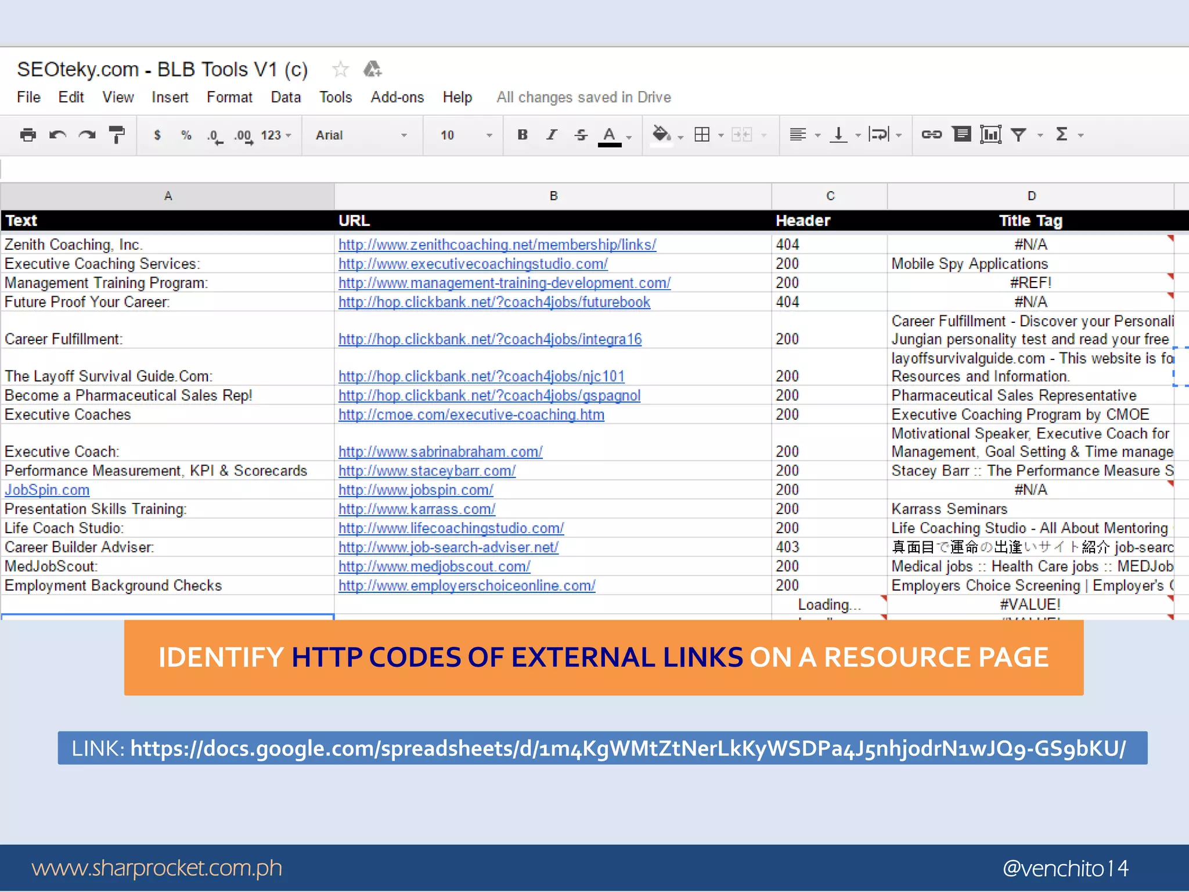
Task: Open the cmoe.com executive-coaching link
Action: point(471,415)
